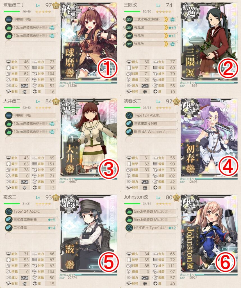Click the 二式水戦改(熟練) seaplane icon
The width and height of the screenshot is (241, 288).
tap(129, 19)
